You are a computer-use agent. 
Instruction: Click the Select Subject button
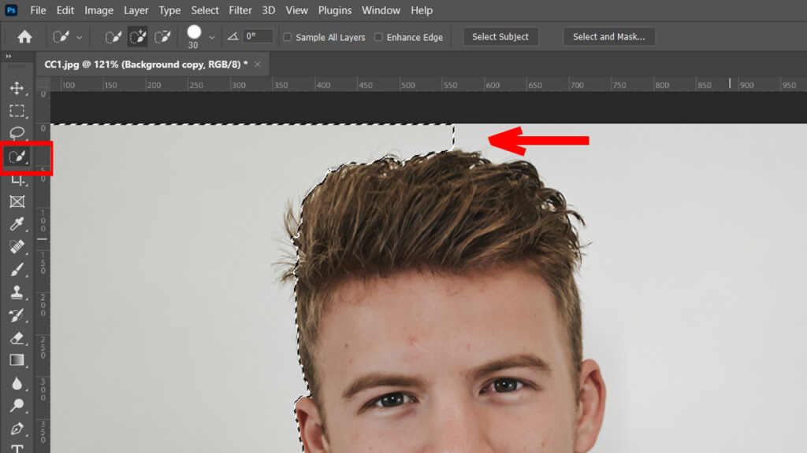500,37
